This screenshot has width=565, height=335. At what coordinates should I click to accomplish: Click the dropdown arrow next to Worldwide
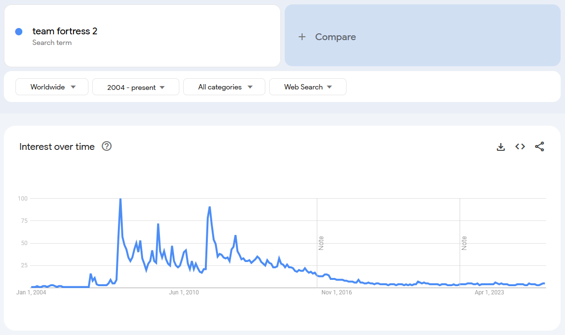coord(73,87)
